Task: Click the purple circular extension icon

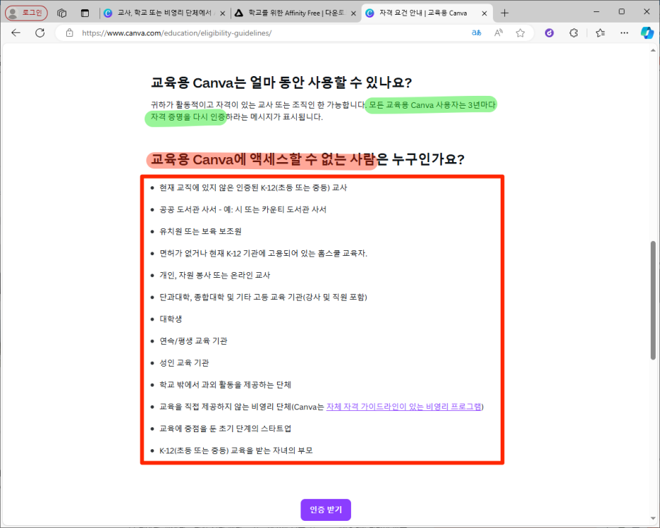Action: [x=549, y=33]
